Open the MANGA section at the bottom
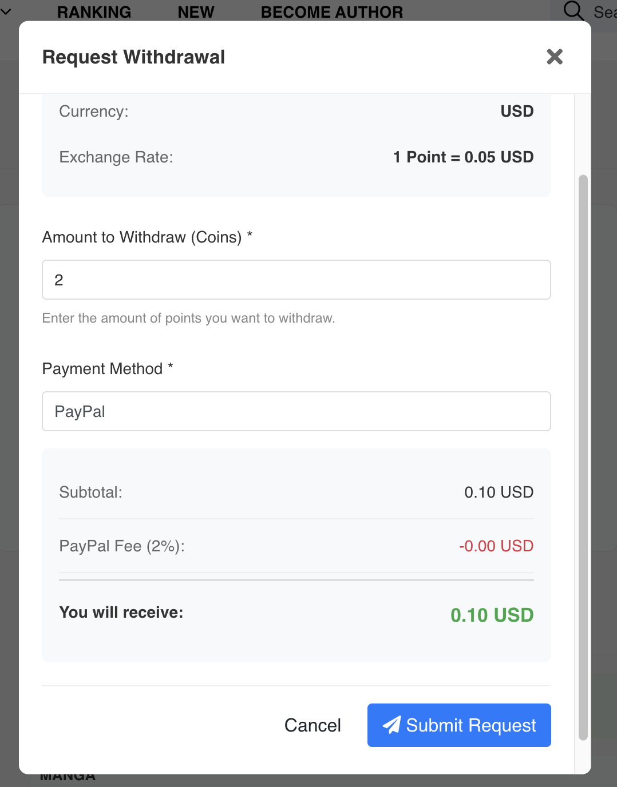Viewport: 617px width, 787px height. (68, 776)
